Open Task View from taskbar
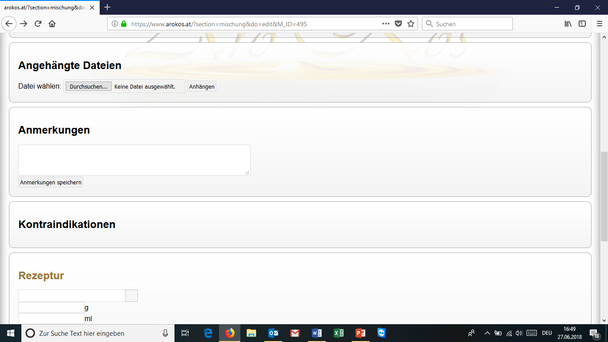 click(x=186, y=333)
